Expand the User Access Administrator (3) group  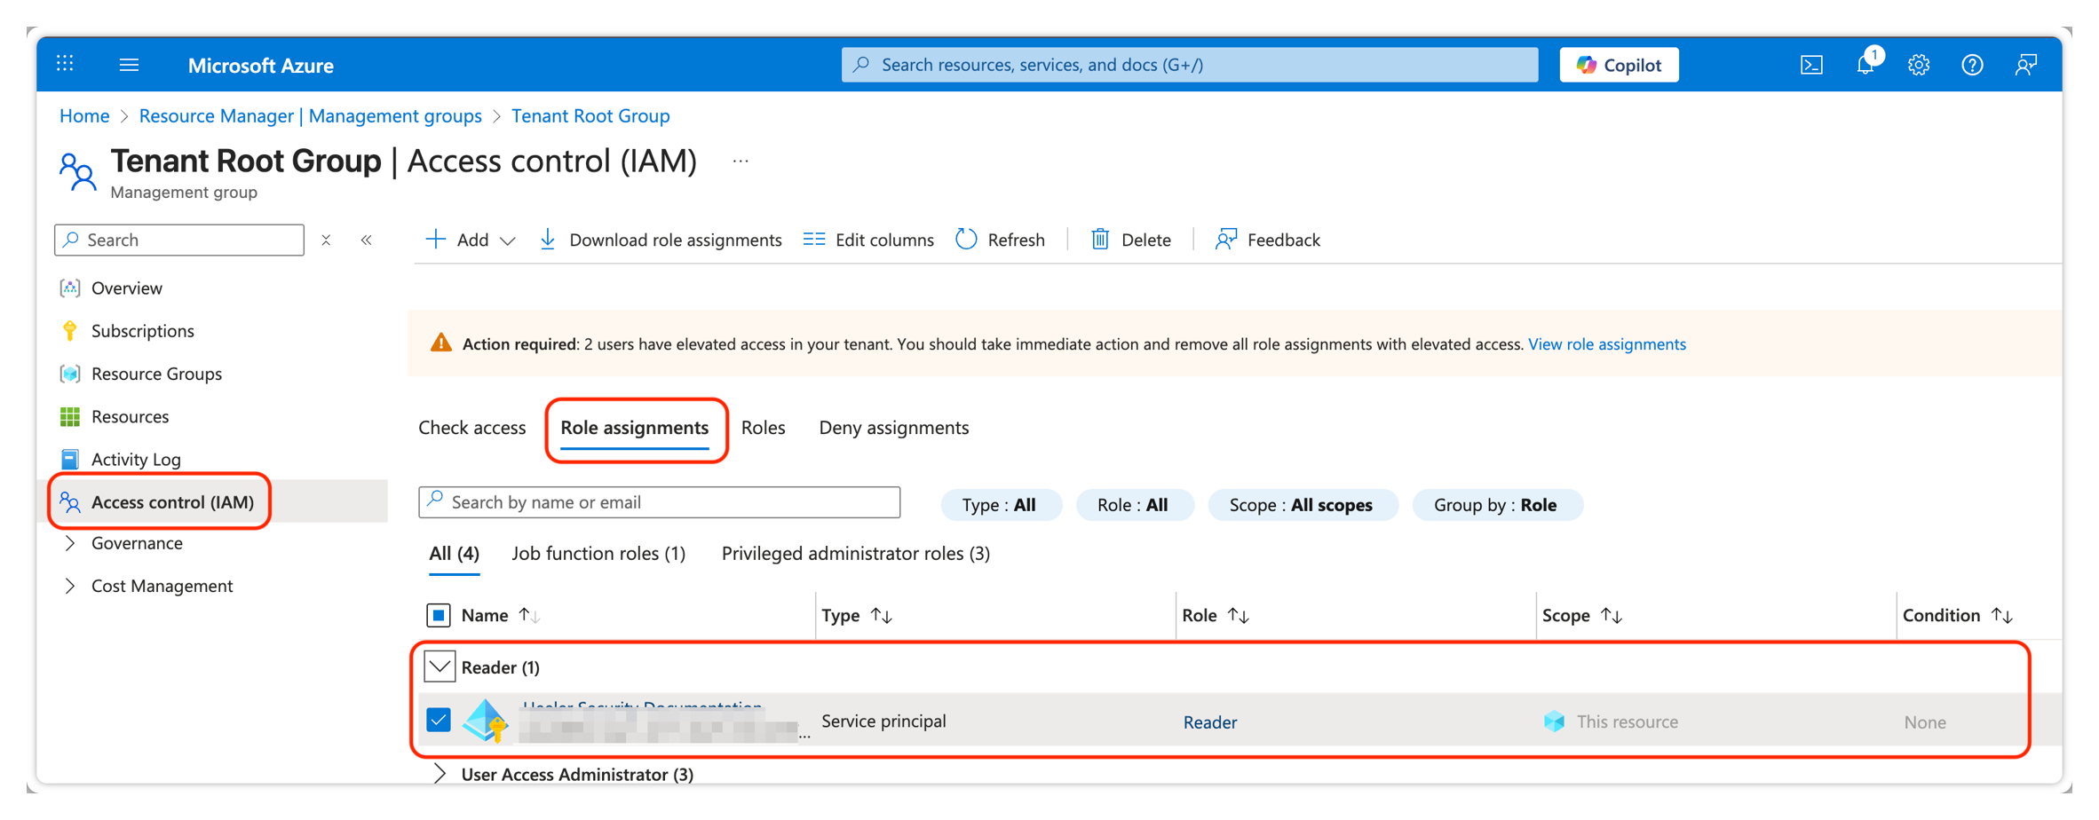click(x=440, y=774)
